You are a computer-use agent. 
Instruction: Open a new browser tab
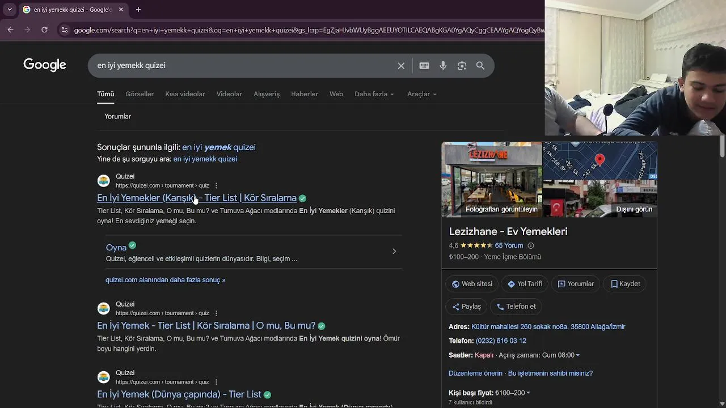[138, 10]
